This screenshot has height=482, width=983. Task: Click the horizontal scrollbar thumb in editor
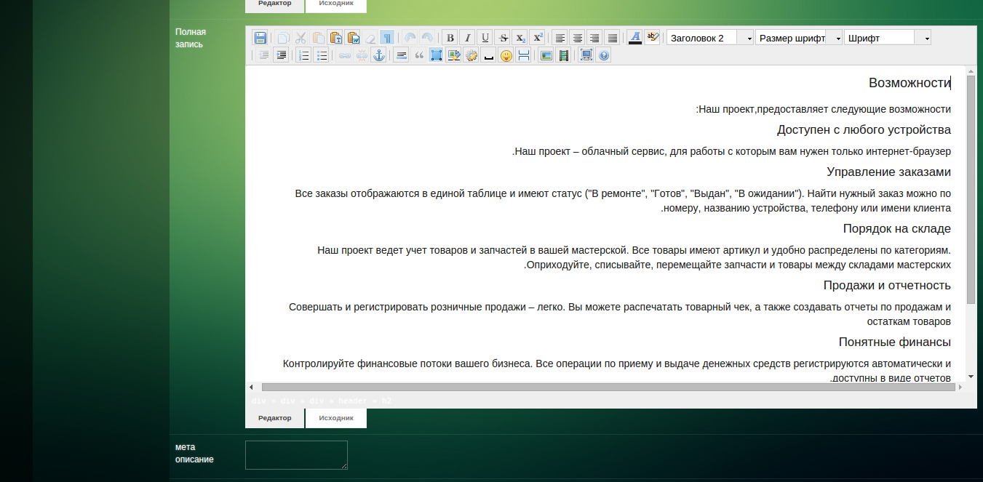pyautogui.click(x=608, y=387)
